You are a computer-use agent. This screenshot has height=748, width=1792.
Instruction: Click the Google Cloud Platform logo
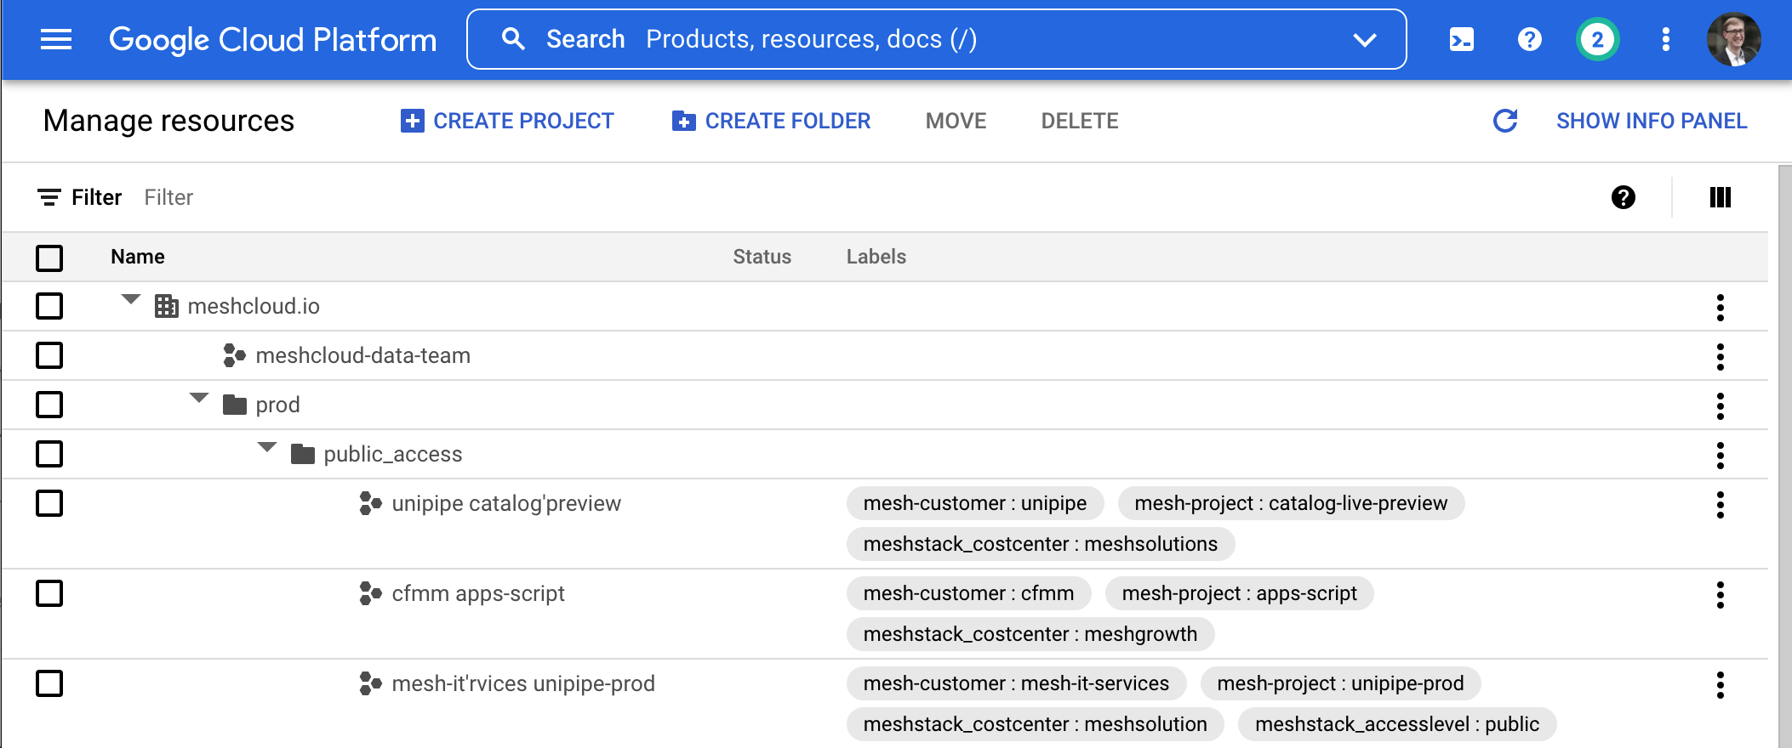(x=272, y=39)
